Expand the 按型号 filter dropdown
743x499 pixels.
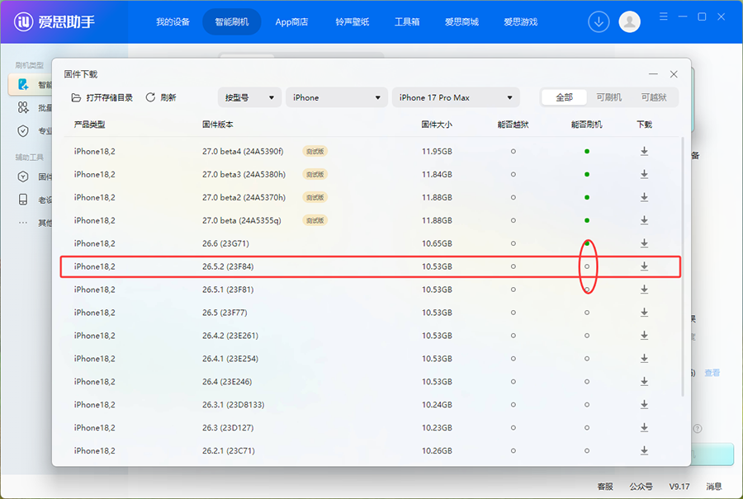pyautogui.click(x=249, y=97)
